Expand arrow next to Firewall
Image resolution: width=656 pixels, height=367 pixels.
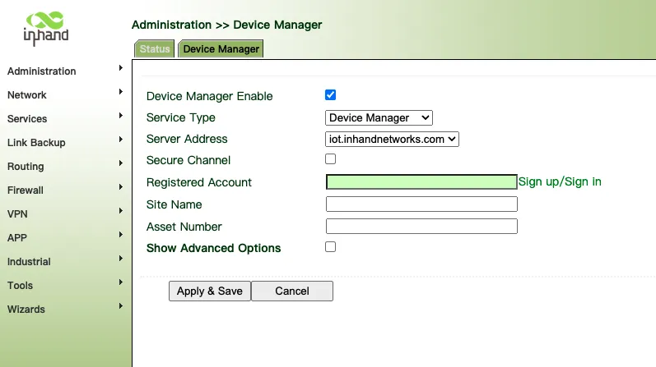point(120,186)
